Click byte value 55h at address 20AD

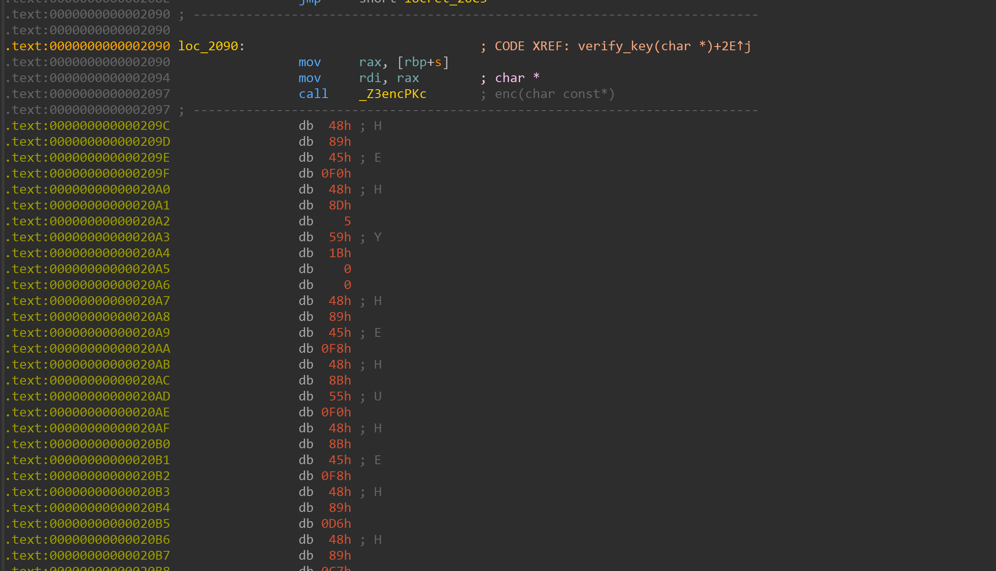(x=340, y=396)
